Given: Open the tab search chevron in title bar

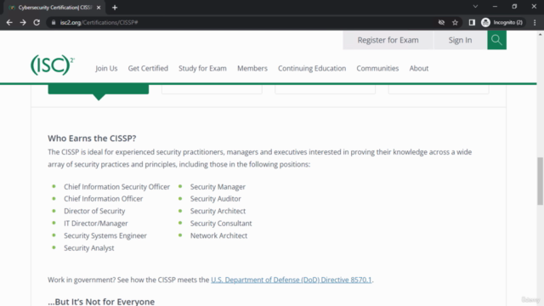Looking at the screenshot, I should click(475, 7).
